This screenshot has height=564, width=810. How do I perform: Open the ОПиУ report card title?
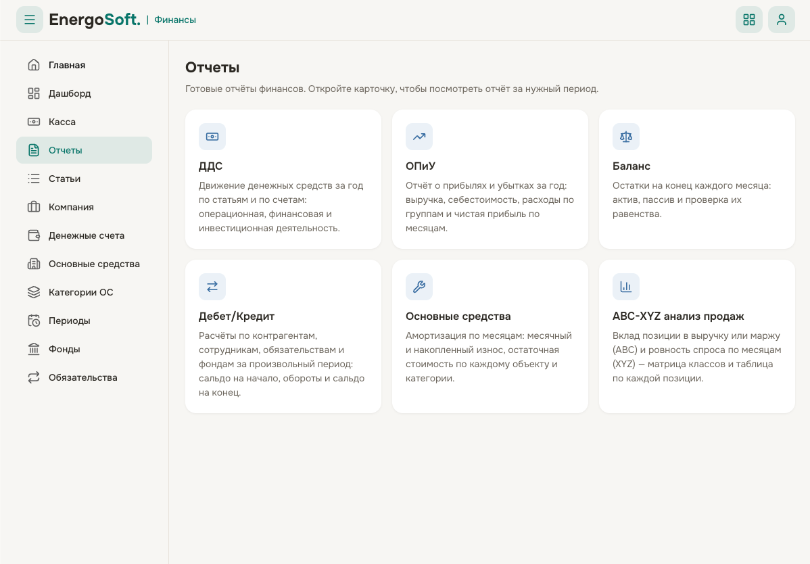(x=421, y=166)
